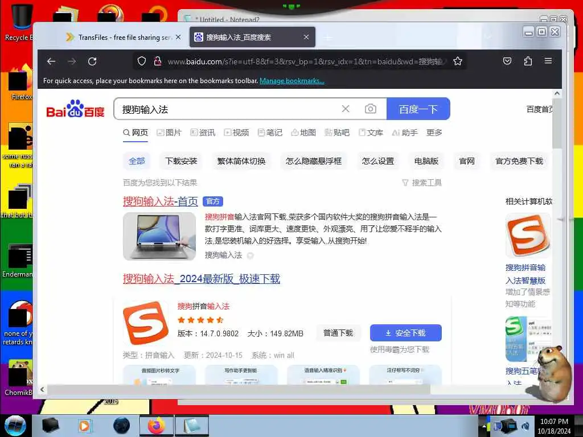Select the 视频 search category
Viewport: 583px width, 437px height.
(236, 133)
